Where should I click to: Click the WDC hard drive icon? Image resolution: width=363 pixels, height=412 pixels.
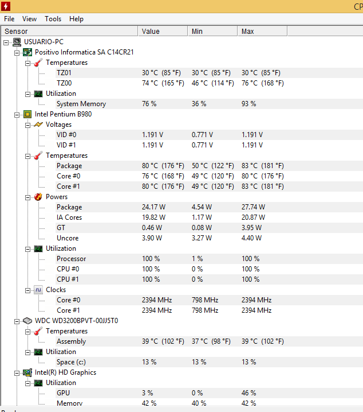(x=27, y=321)
